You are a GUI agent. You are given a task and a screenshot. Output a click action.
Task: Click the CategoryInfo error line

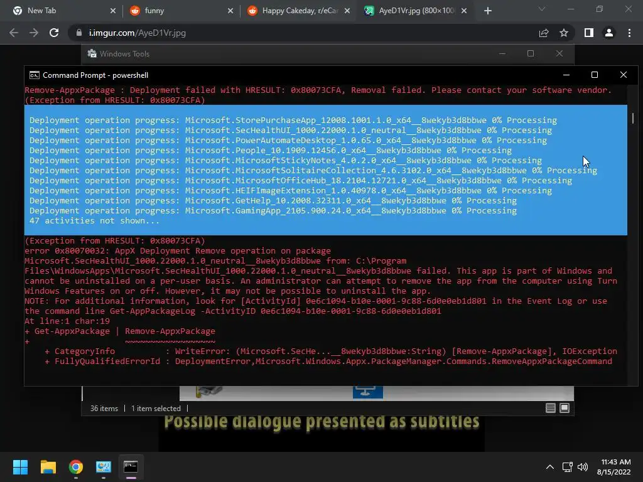tap(330, 351)
